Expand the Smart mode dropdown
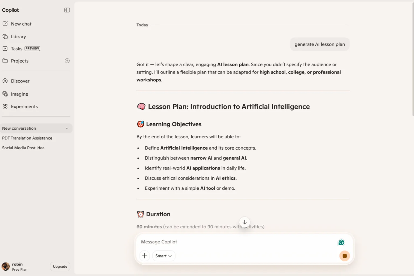Viewport: 414px width, 276px height. (x=164, y=256)
